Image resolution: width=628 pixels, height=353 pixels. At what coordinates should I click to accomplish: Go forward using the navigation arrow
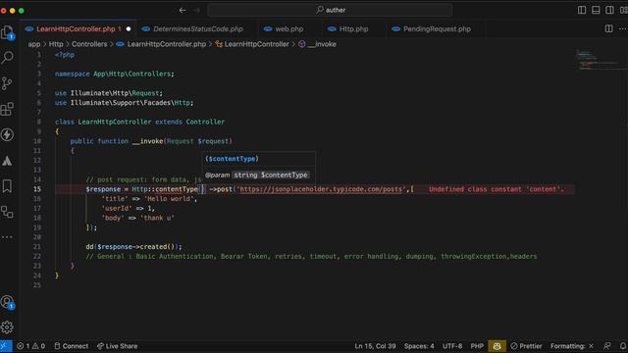(196, 10)
